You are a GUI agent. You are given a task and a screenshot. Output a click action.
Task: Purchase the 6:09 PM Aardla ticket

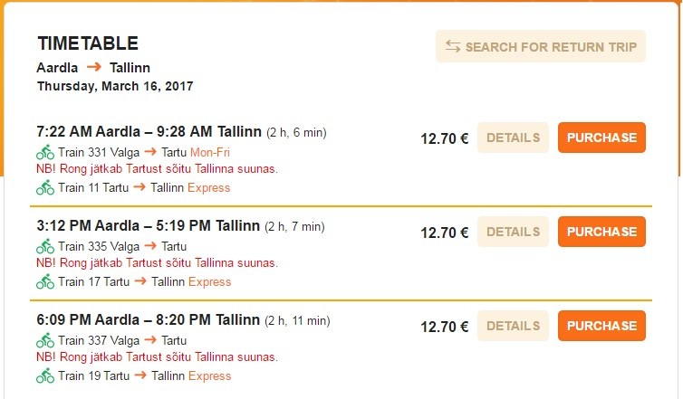[x=601, y=326]
